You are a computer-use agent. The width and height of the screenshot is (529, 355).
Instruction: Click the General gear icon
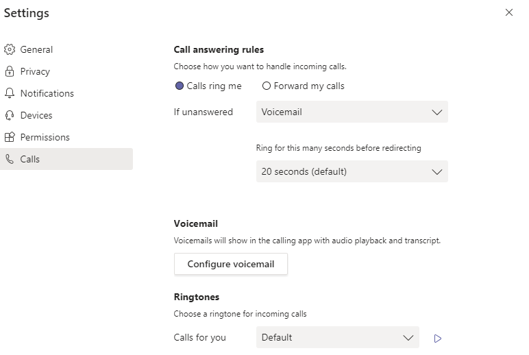[x=10, y=49]
